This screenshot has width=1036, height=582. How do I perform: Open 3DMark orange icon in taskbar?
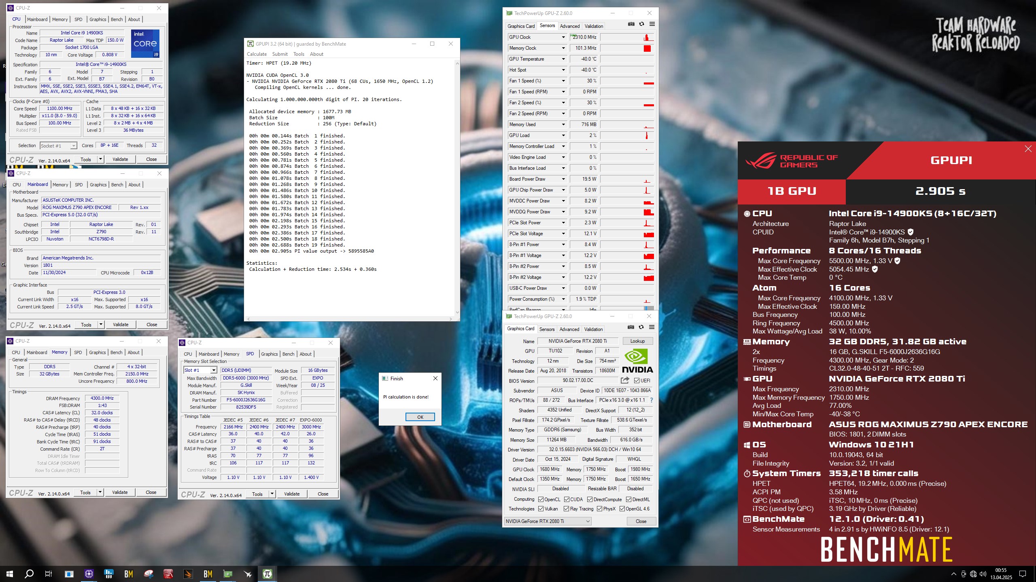coord(188,574)
